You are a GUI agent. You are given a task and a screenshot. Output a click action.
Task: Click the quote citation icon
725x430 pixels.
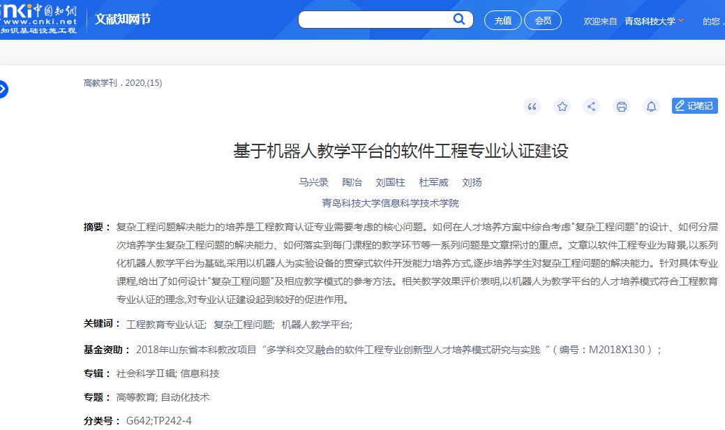point(532,106)
